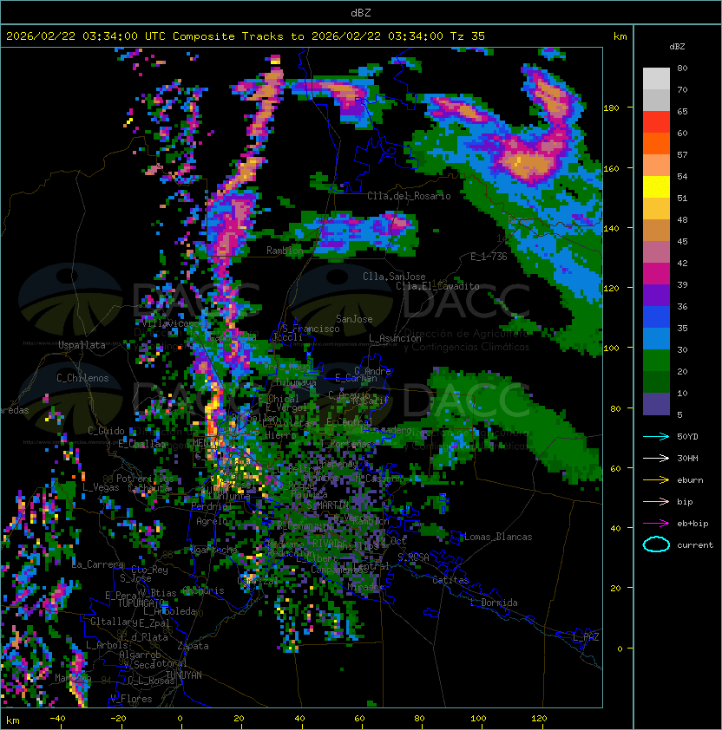
Task: Click the 'Tz 35' header value
Action: [468, 36]
